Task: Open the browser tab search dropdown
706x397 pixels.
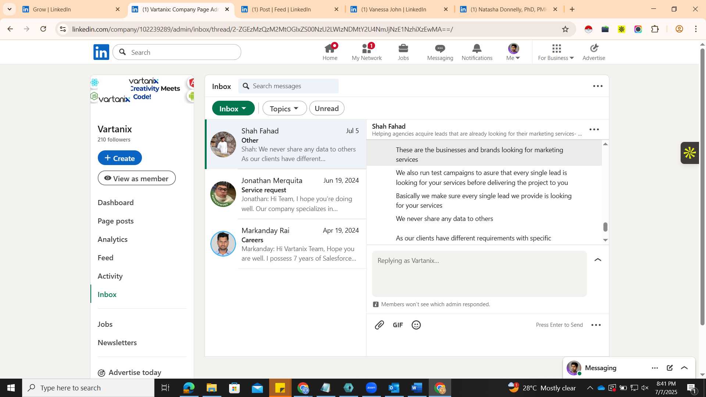Action: click(x=9, y=9)
